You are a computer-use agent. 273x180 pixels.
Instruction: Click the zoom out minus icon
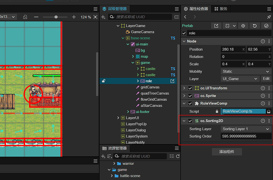pyautogui.click(x=36, y=17)
